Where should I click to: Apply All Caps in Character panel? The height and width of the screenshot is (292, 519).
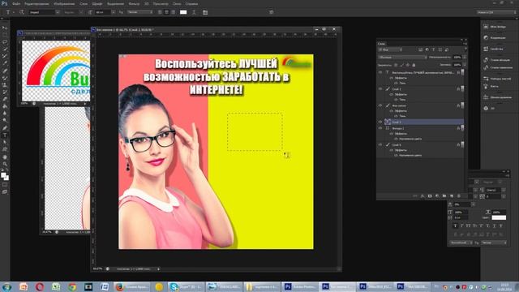point(469,225)
